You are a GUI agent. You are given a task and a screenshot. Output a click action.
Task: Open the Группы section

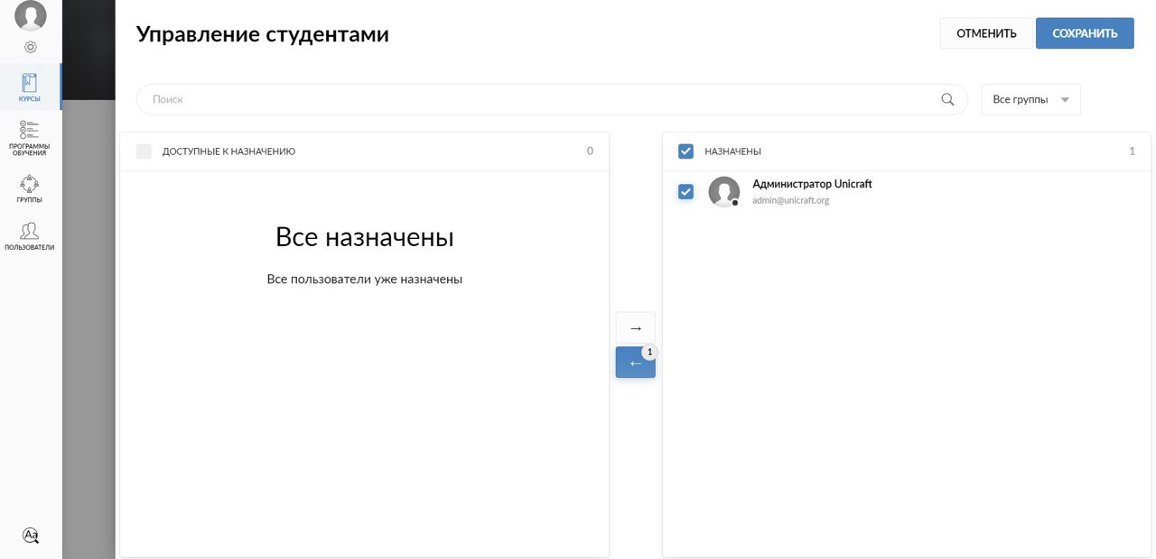(x=30, y=188)
